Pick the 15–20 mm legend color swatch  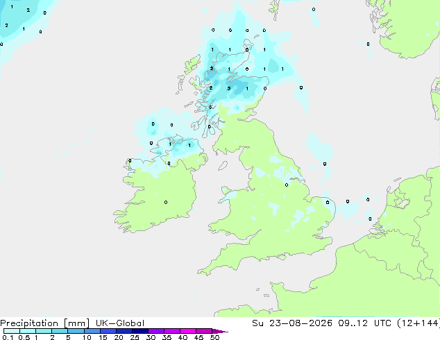108,331
